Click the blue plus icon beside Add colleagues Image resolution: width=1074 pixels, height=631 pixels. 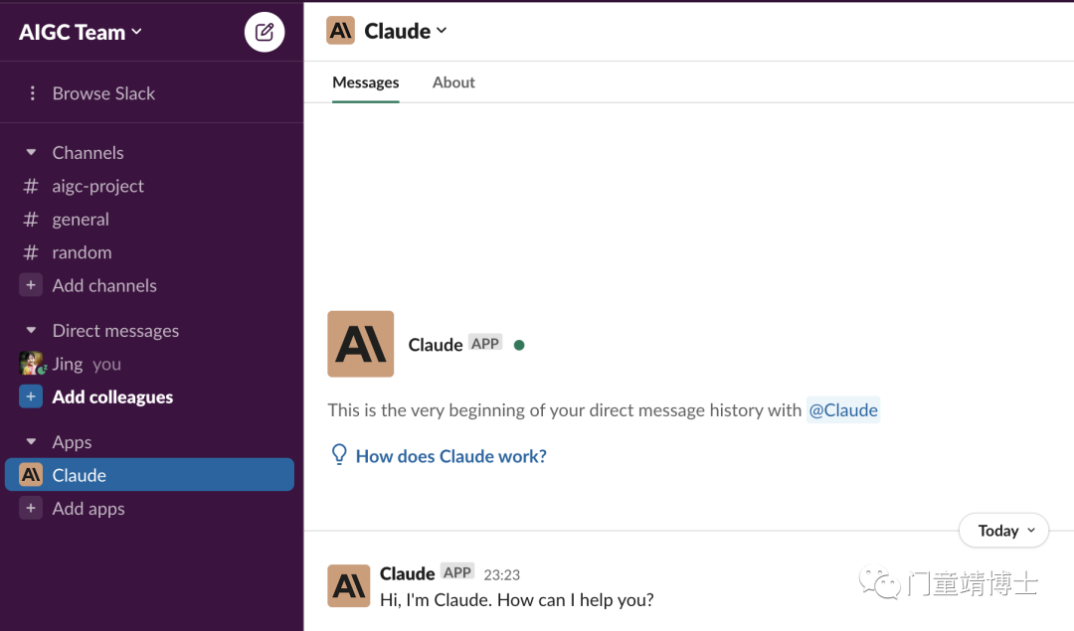coord(30,396)
